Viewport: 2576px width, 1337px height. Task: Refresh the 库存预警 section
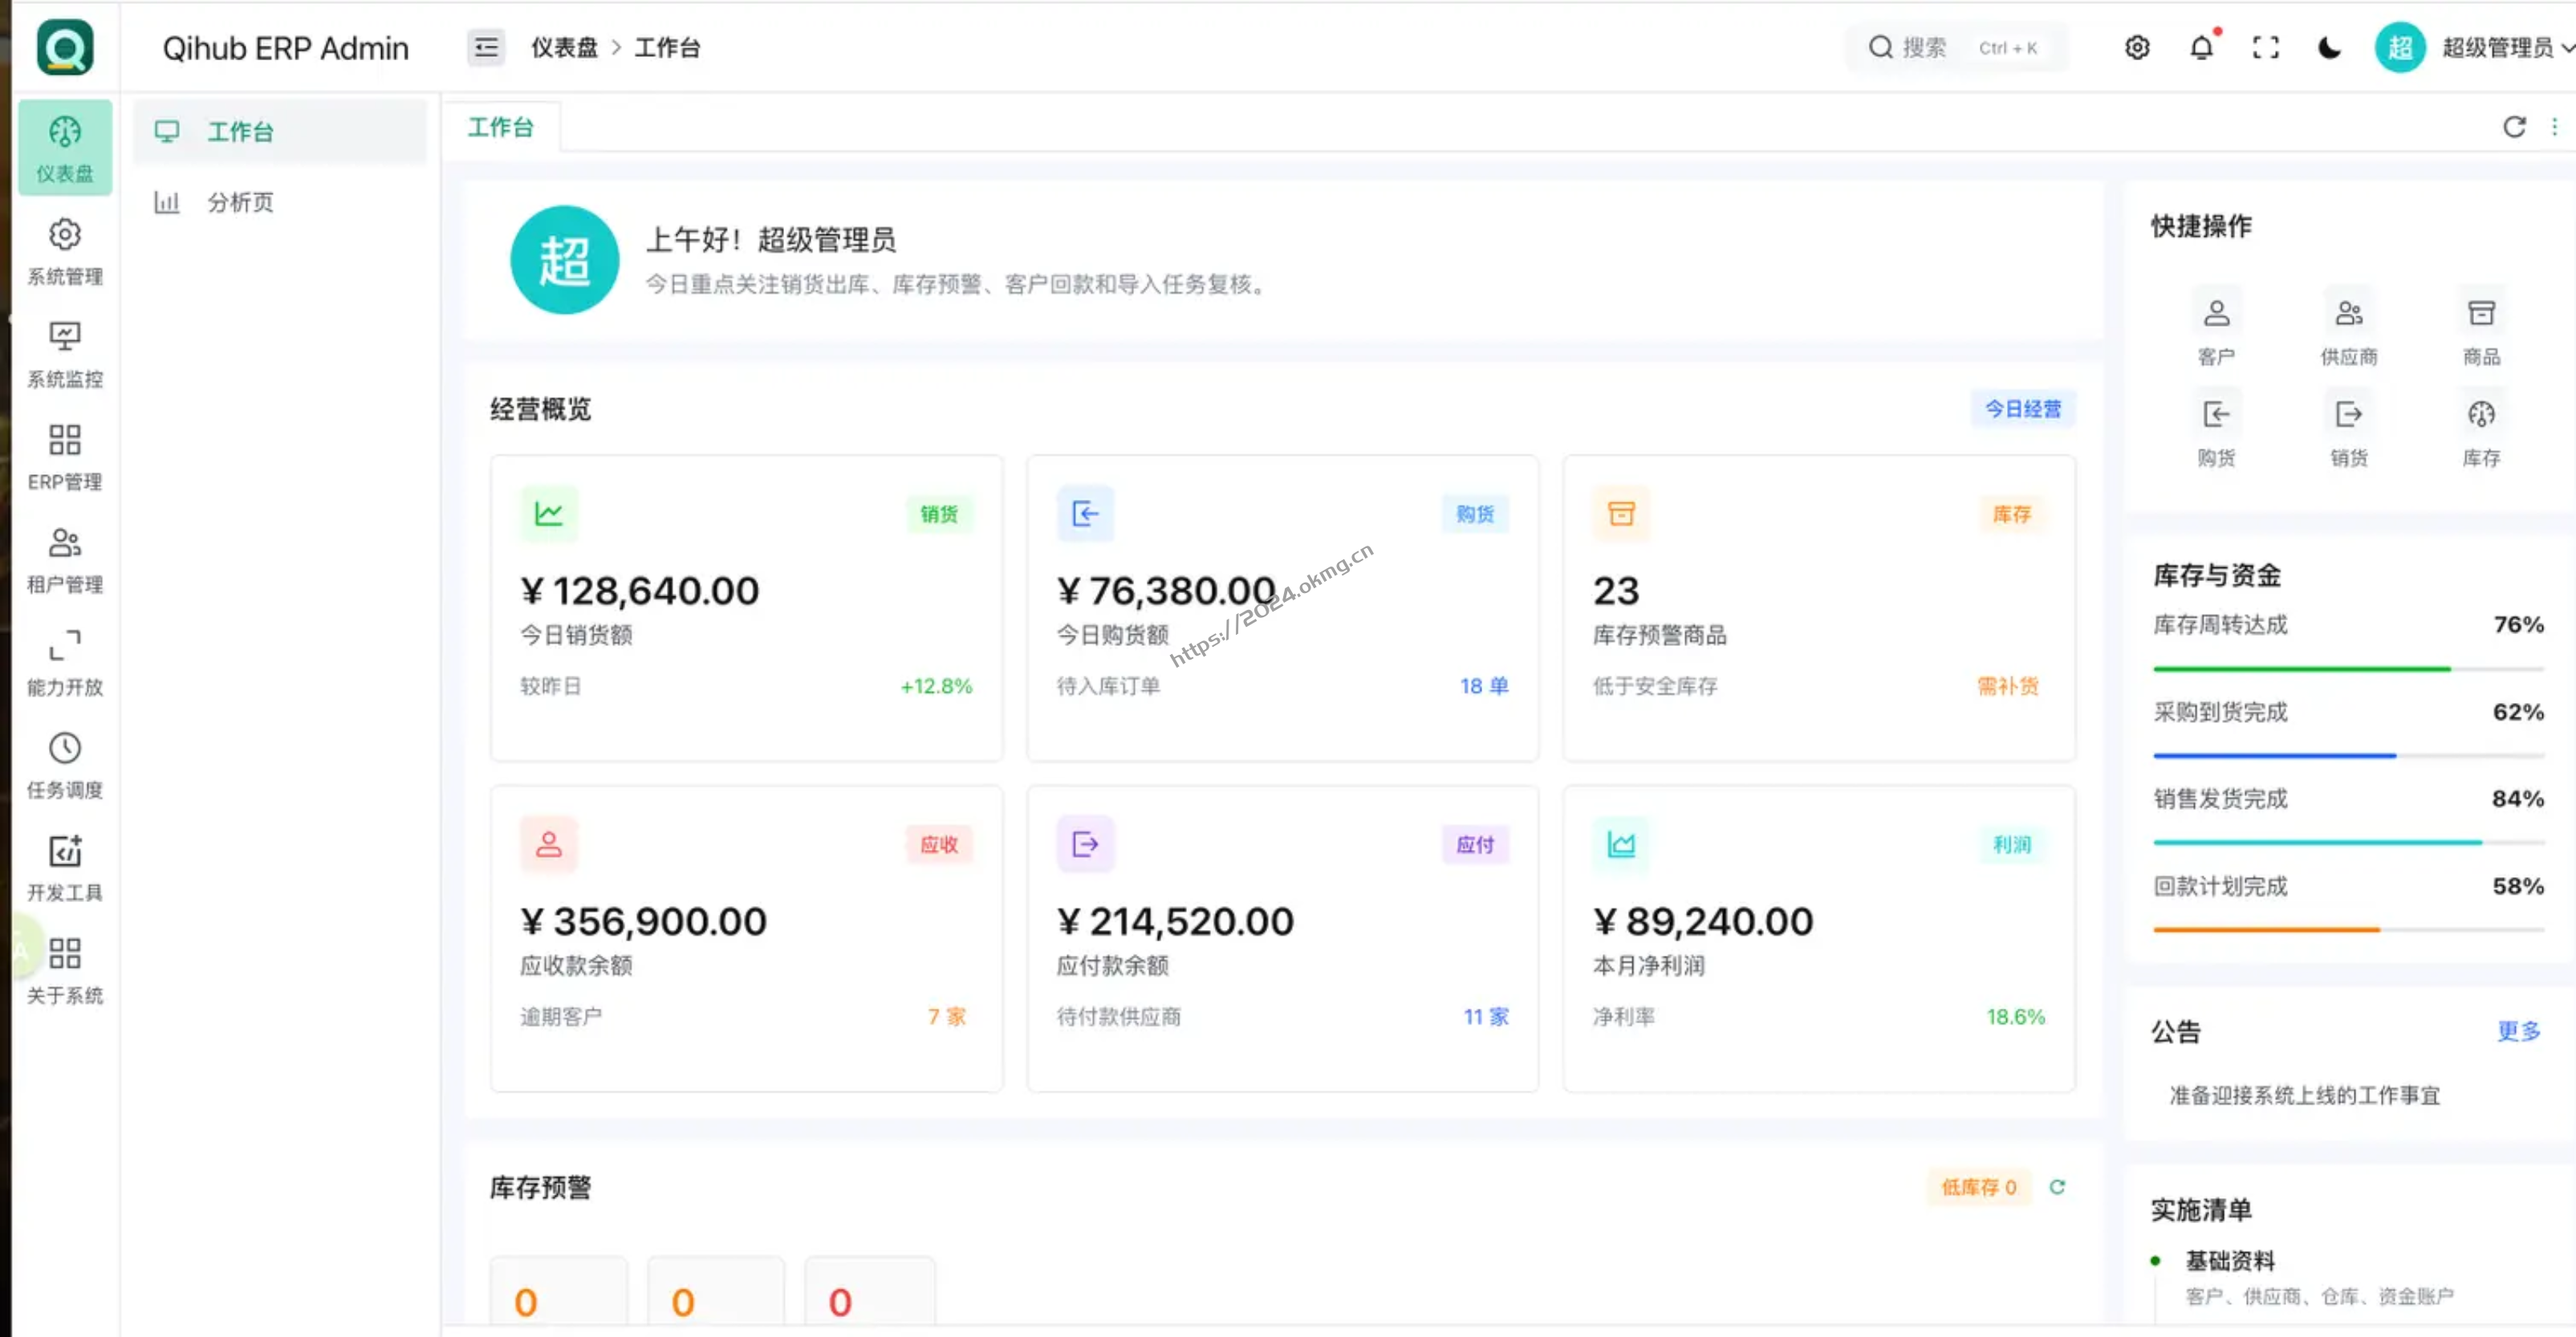coord(2057,1187)
